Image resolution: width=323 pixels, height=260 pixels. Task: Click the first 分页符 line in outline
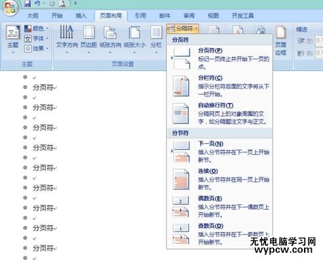(45, 87)
